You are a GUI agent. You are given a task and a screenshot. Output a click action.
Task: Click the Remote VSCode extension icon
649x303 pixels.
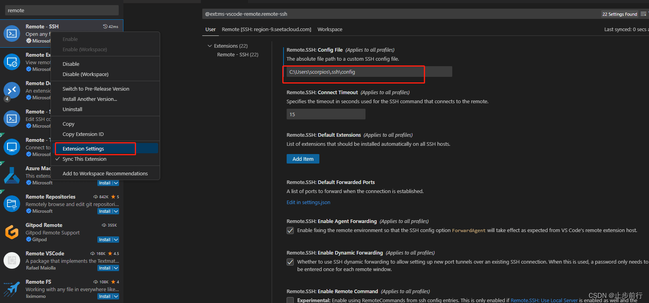point(12,260)
